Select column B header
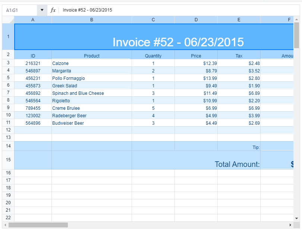 pyautogui.click(x=92, y=20)
